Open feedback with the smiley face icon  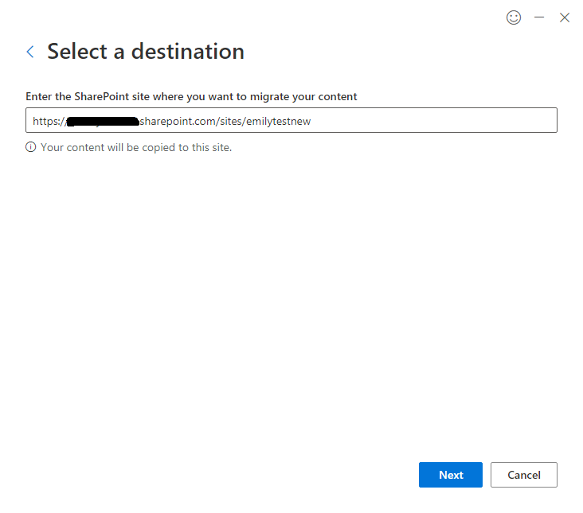coord(514,17)
